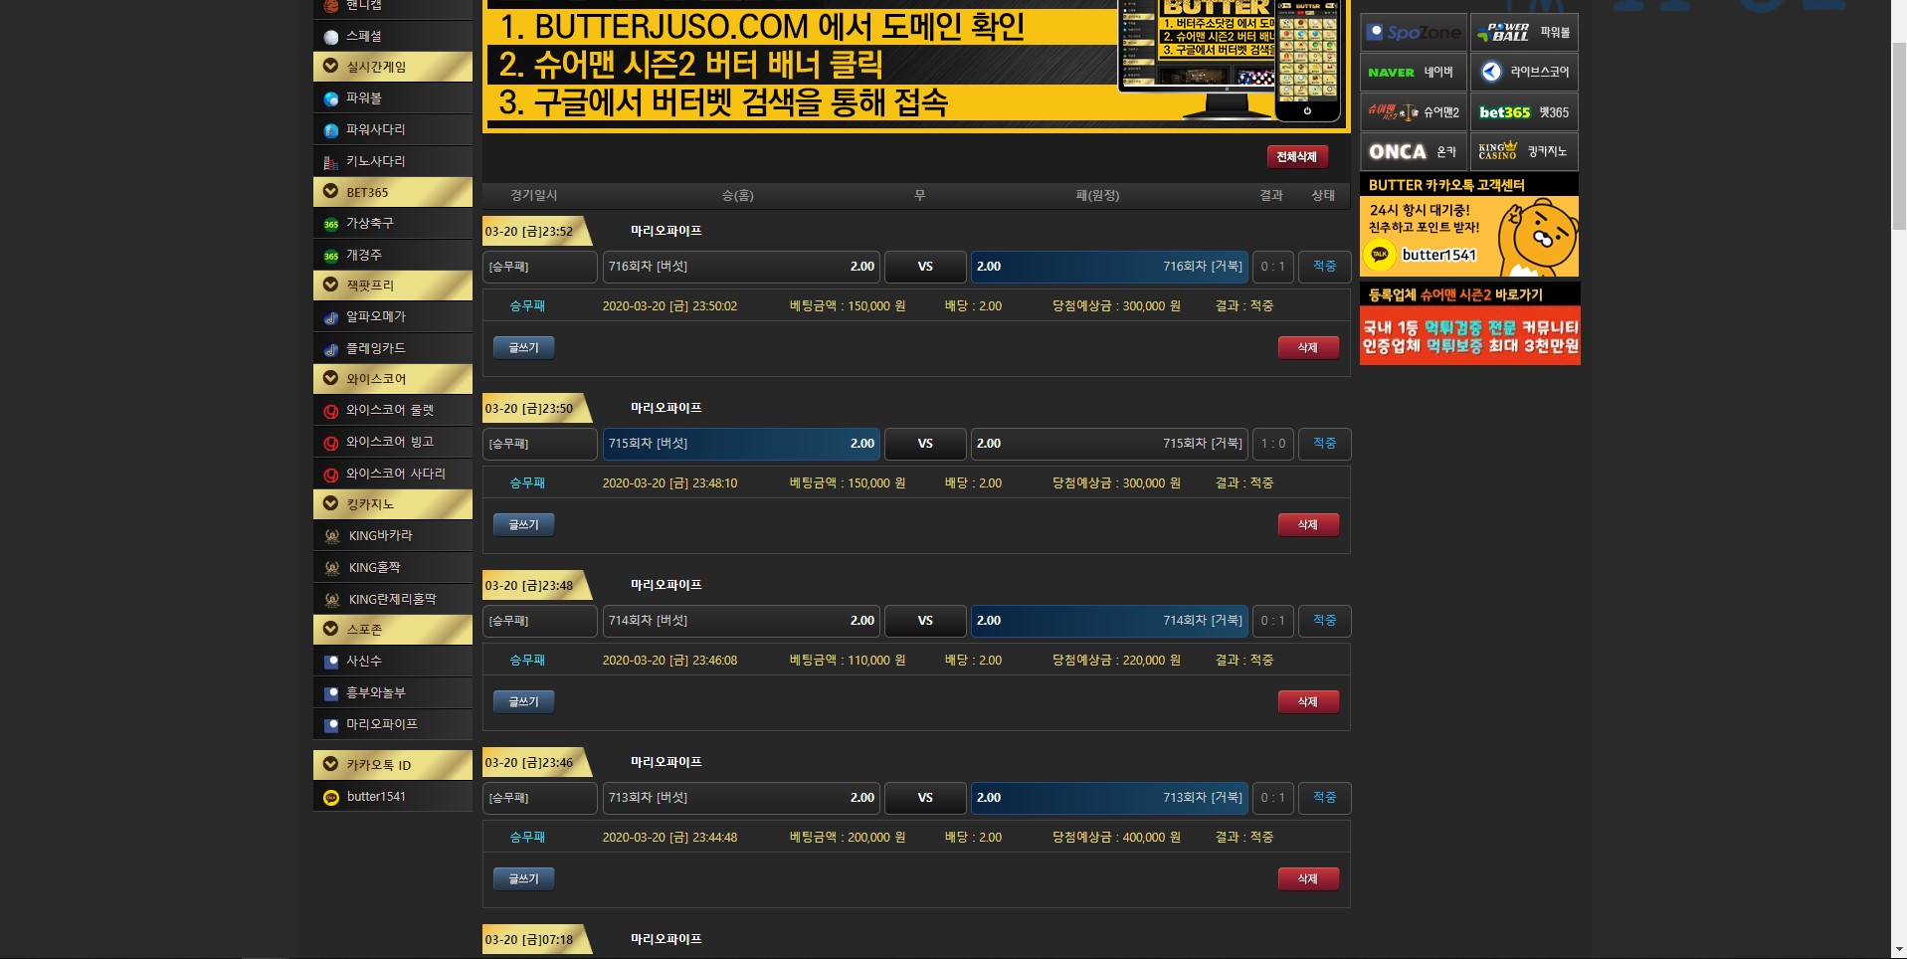
Task: Click the 전체삭제 button
Action: point(1296,157)
